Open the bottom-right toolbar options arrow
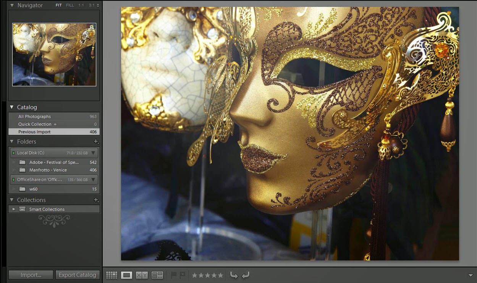Screen dimensions: 477x283 471,274
